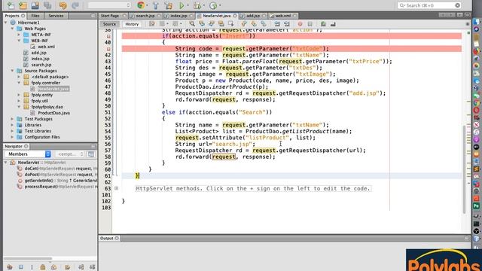The width and height of the screenshot is (482, 271).
Task: Open the configuration combo box in main toolbar
Action: (109, 5)
